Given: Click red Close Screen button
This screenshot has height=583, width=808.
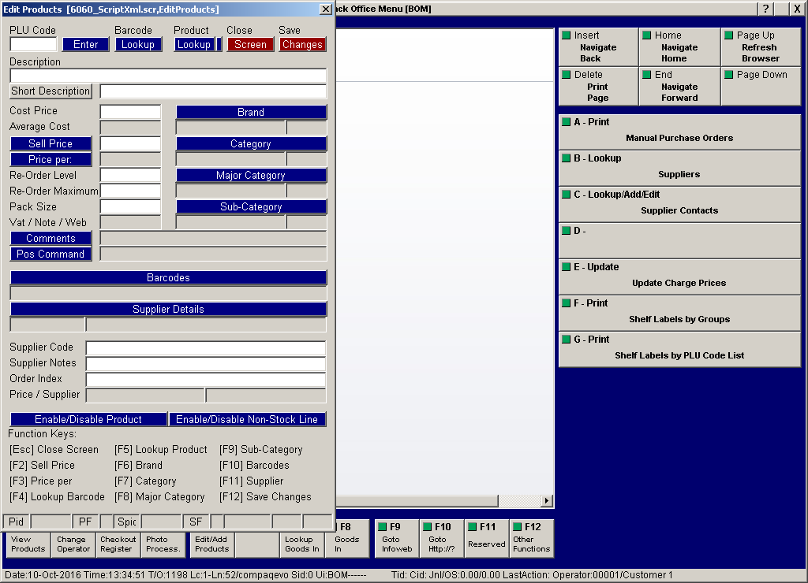Looking at the screenshot, I should [250, 45].
